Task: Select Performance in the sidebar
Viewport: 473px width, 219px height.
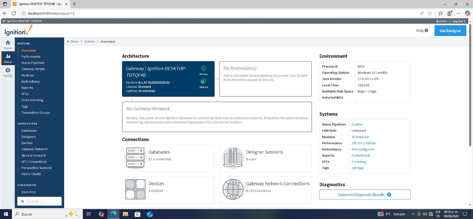Action: [x=31, y=56]
